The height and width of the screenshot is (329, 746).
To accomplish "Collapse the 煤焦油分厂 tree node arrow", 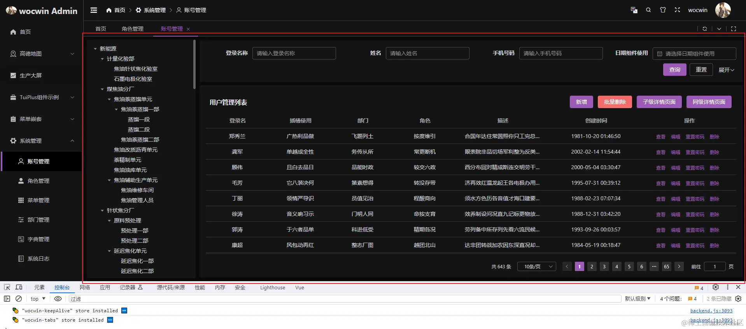I will coord(102,89).
